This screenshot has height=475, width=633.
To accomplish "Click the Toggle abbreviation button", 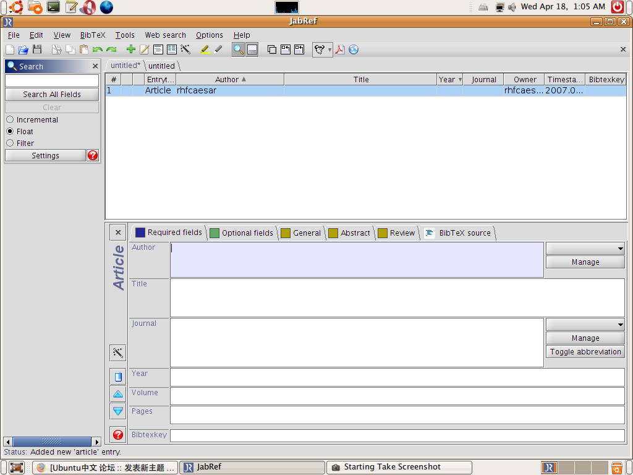I will 585,352.
